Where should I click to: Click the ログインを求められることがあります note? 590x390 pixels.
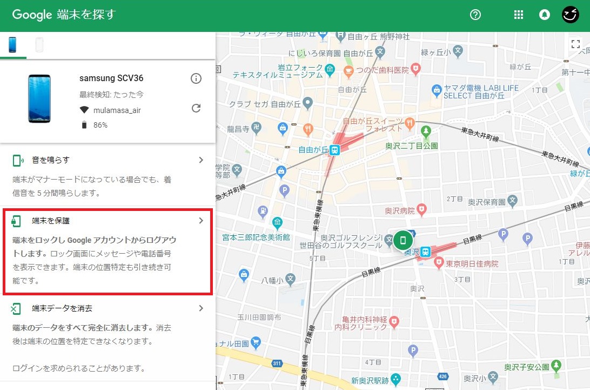coord(79,368)
